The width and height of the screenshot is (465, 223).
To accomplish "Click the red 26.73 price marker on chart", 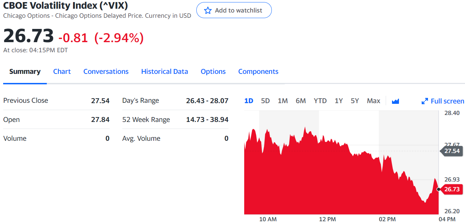I will pos(451,189).
